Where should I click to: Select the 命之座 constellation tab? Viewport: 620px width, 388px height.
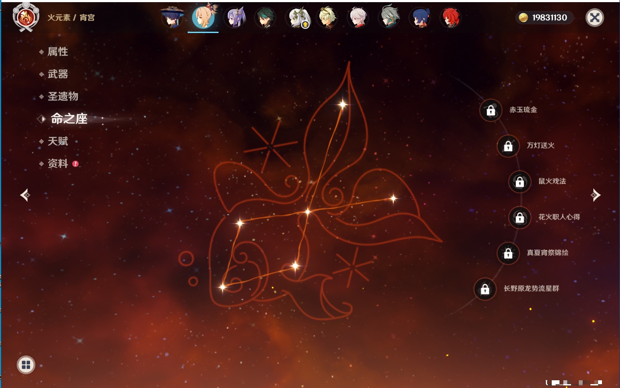[69, 119]
